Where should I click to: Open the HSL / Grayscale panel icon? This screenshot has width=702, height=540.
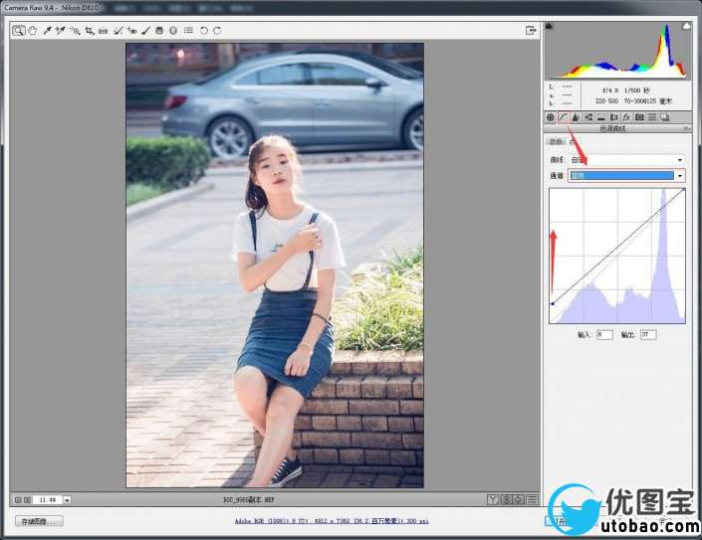coord(588,117)
